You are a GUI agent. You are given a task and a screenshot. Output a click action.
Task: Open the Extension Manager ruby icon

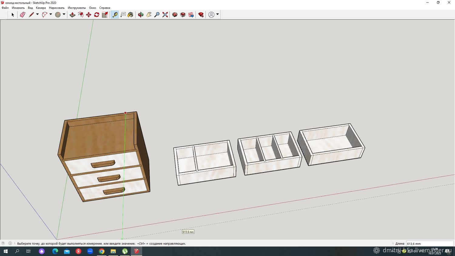click(x=201, y=15)
